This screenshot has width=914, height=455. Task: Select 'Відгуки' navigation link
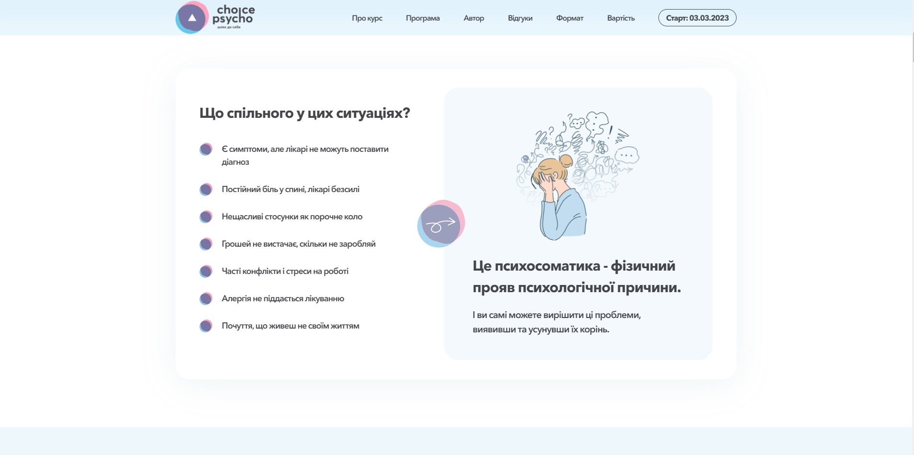pyautogui.click(x=520, y=18)
